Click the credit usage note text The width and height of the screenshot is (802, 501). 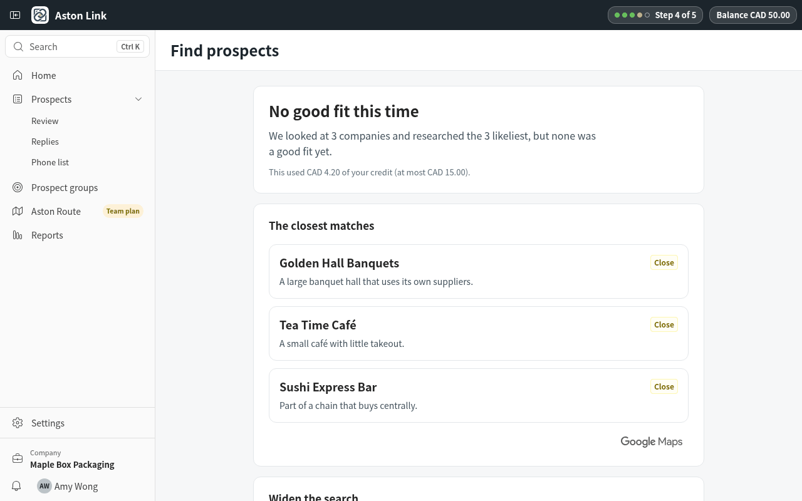pos(370,172)
